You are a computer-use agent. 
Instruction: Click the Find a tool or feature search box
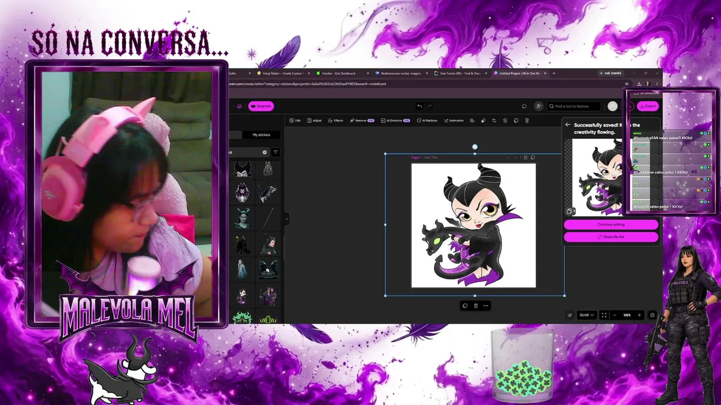tap(573, 106)
